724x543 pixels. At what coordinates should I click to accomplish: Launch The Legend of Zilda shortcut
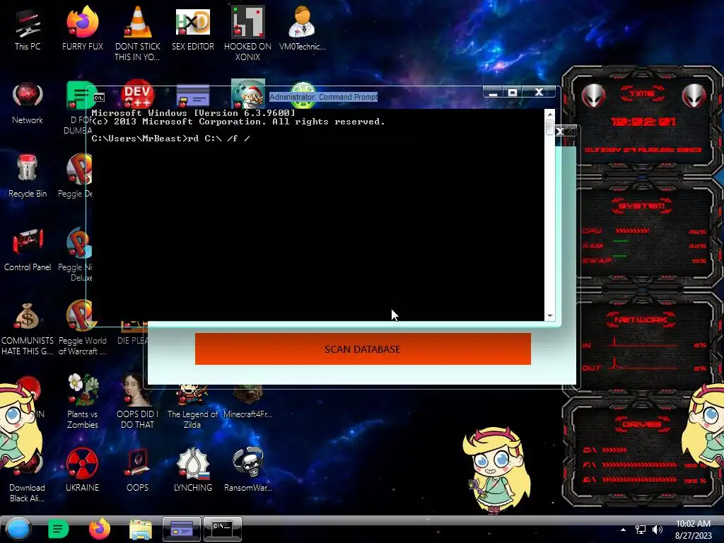192,407
